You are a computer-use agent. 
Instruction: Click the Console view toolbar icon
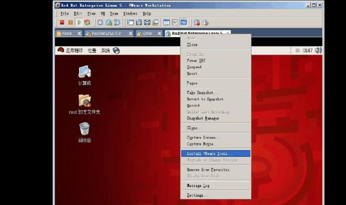pos(184,22)
